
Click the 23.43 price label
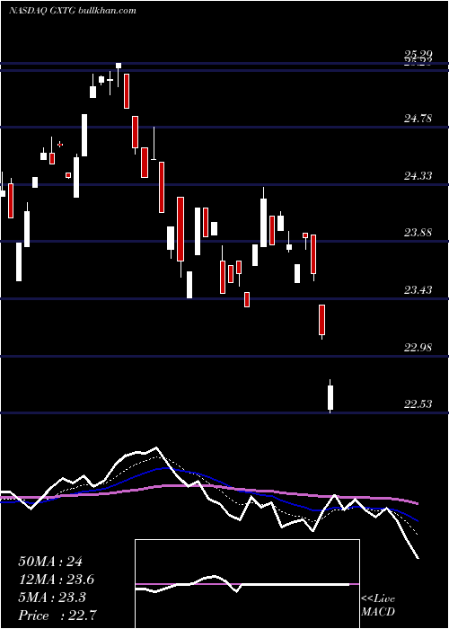418,289
